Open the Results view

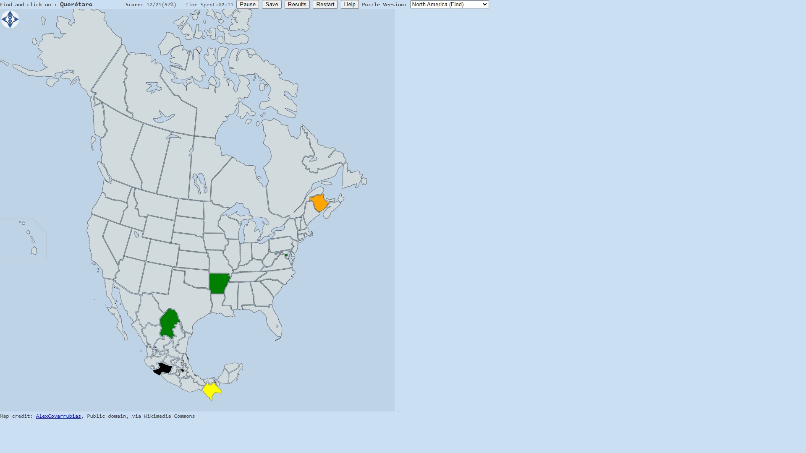[297, 5]
